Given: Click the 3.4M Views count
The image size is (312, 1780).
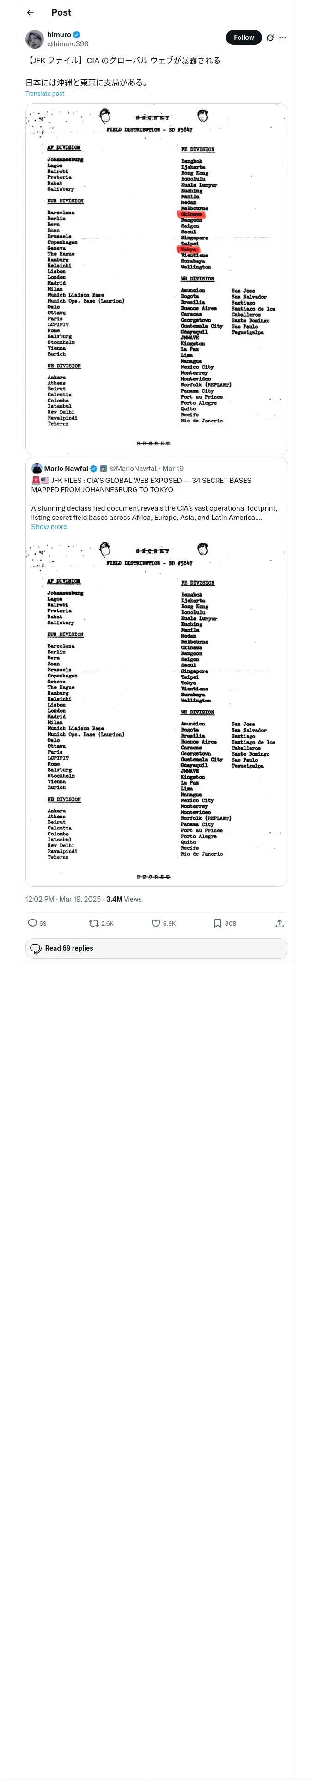Looking at the screenshot, I should coord(124,899).
